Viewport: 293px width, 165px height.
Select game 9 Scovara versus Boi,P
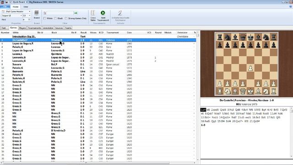pos(98,65)
